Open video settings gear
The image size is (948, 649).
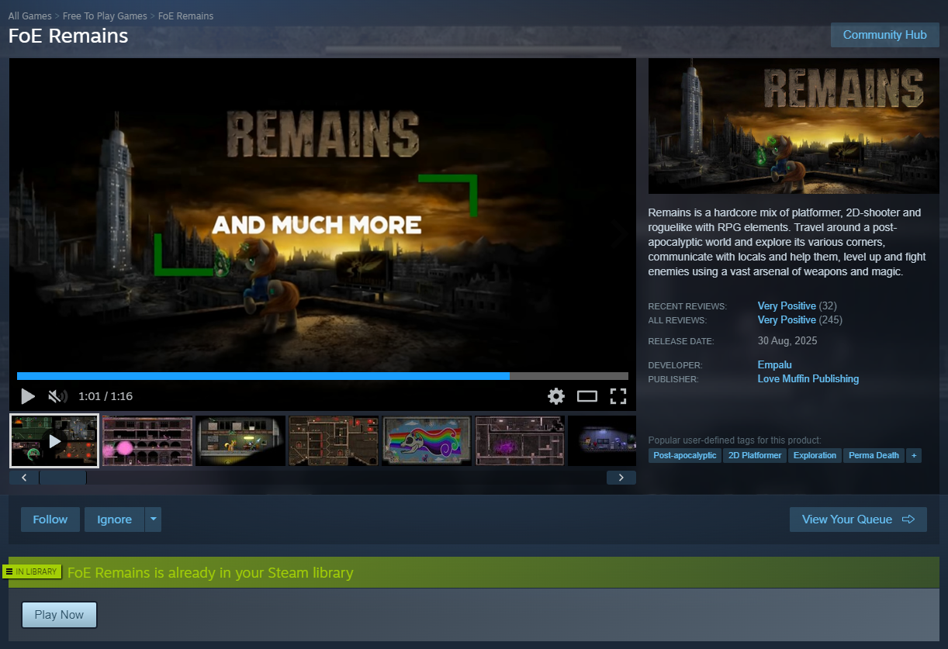tap(556, 396)
